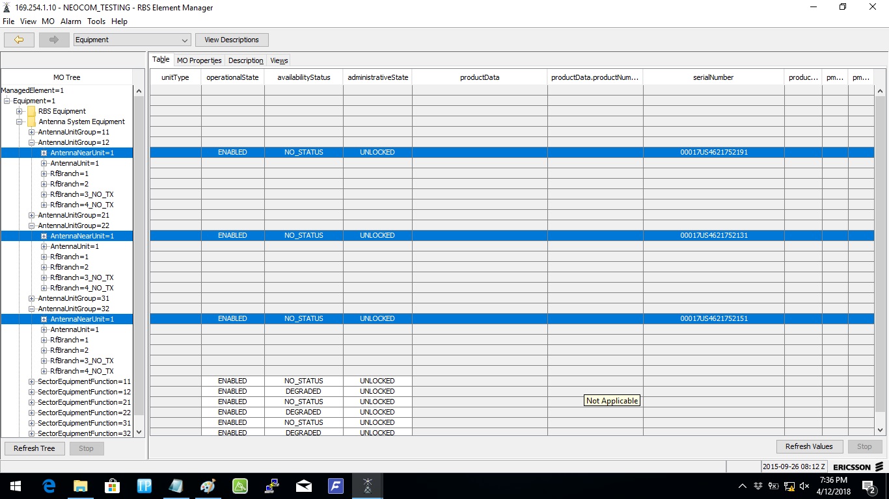Expand SectorEquipmentFunction=22 node
Viewport: 889px width, 499px height.
click(31, 413)
